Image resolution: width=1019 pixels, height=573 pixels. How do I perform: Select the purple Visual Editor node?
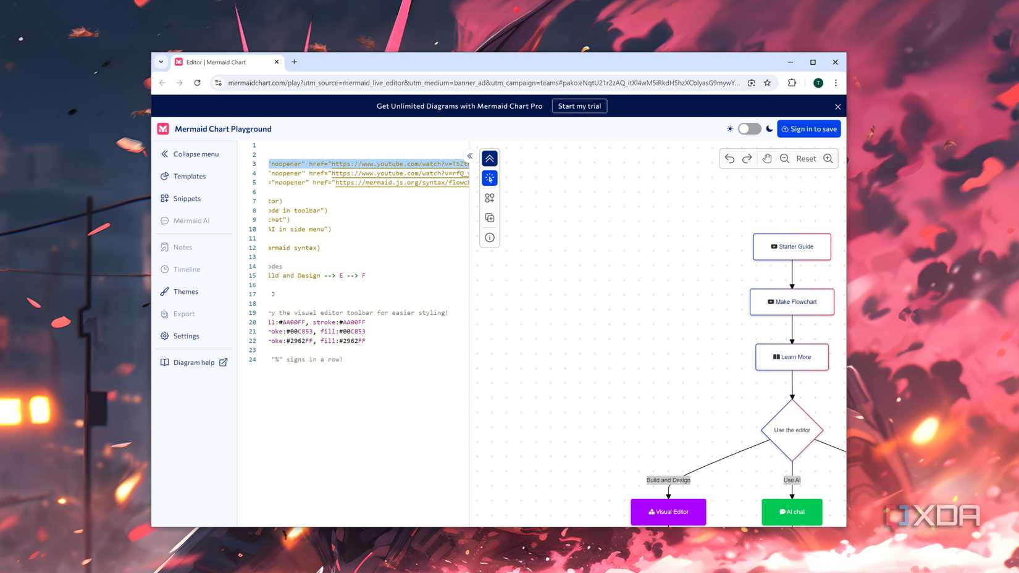tap(668, 512)
